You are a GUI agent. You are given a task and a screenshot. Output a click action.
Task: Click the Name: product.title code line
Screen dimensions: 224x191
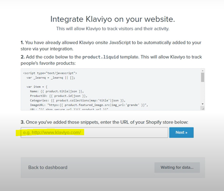click(x=57, y=91)
